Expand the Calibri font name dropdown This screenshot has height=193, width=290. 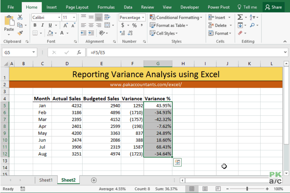59,17
